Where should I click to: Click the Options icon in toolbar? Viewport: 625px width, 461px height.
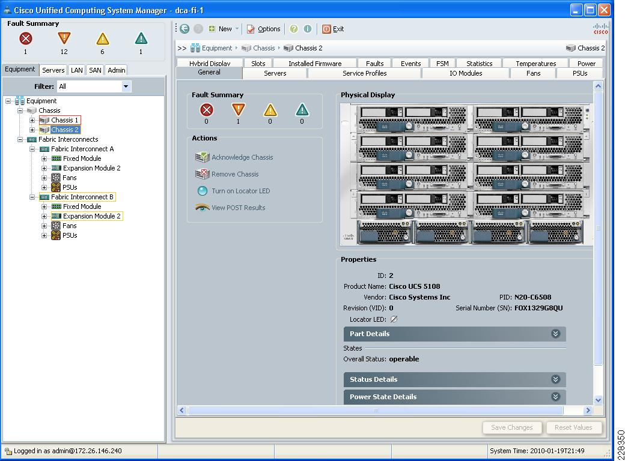pyautogui.click(x=251, y=29)
